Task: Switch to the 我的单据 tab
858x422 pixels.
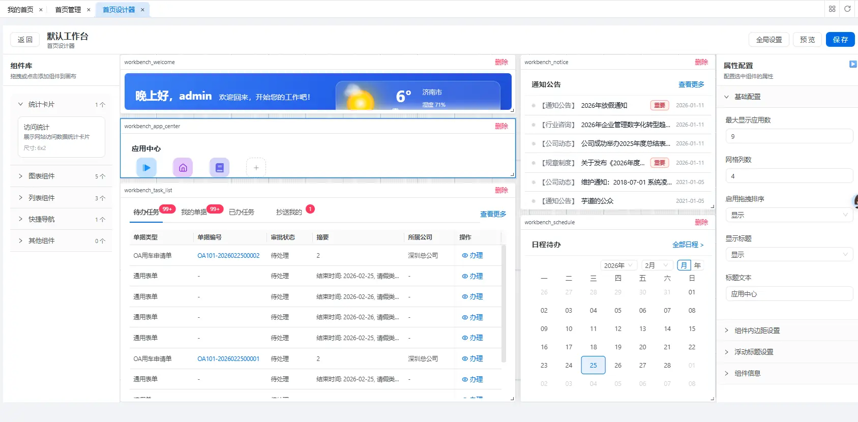Action: (x=194, y=212)
